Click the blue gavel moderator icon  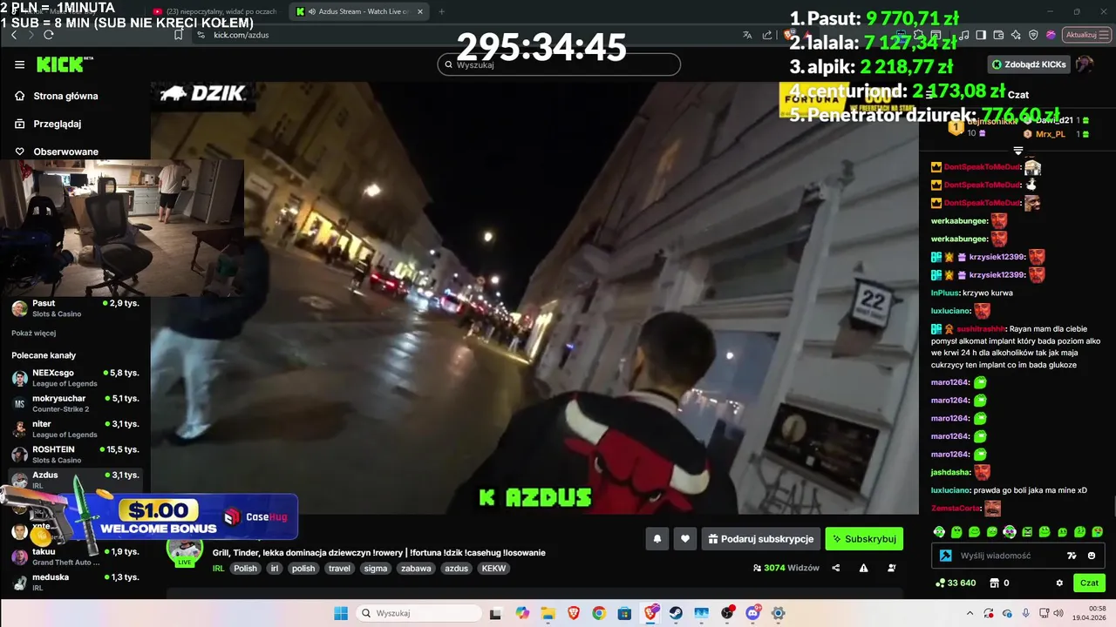[945, 556]
